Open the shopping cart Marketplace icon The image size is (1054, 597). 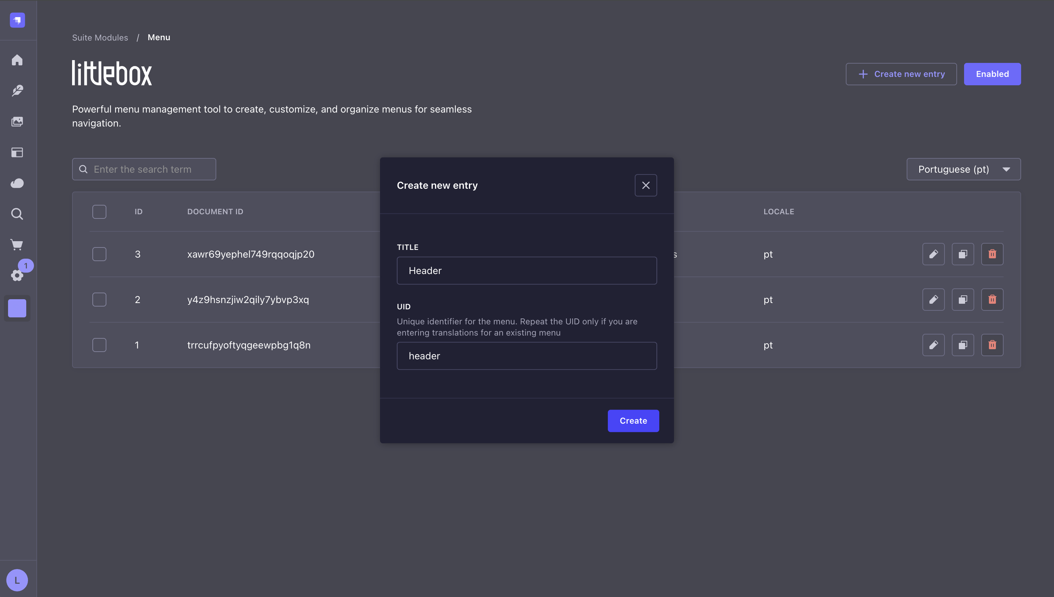[17, 245]
